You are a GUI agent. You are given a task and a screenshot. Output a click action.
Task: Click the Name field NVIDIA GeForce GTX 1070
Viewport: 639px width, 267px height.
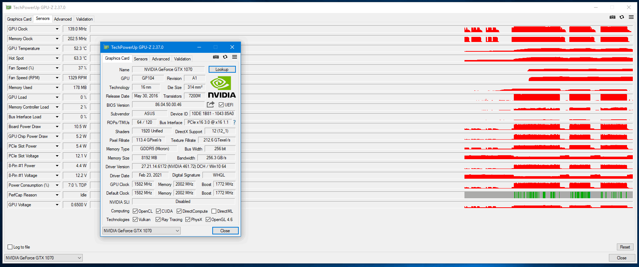pos(168,69)
